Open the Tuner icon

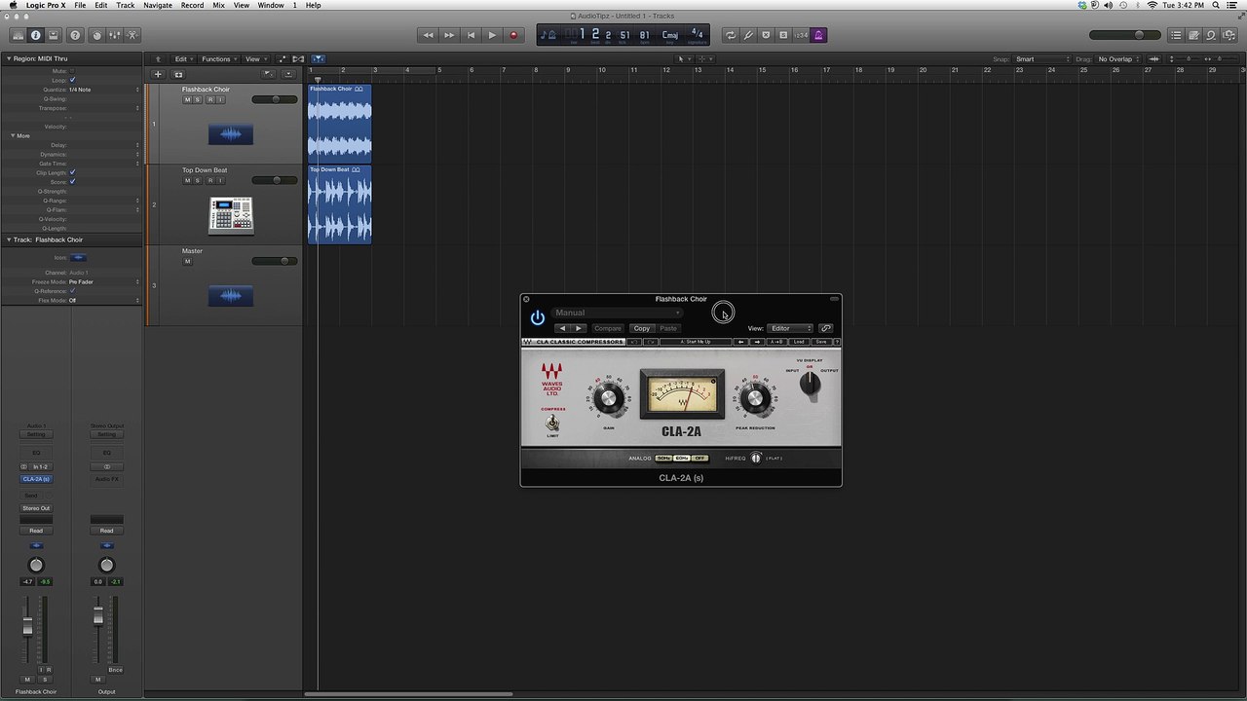point(748,35)
